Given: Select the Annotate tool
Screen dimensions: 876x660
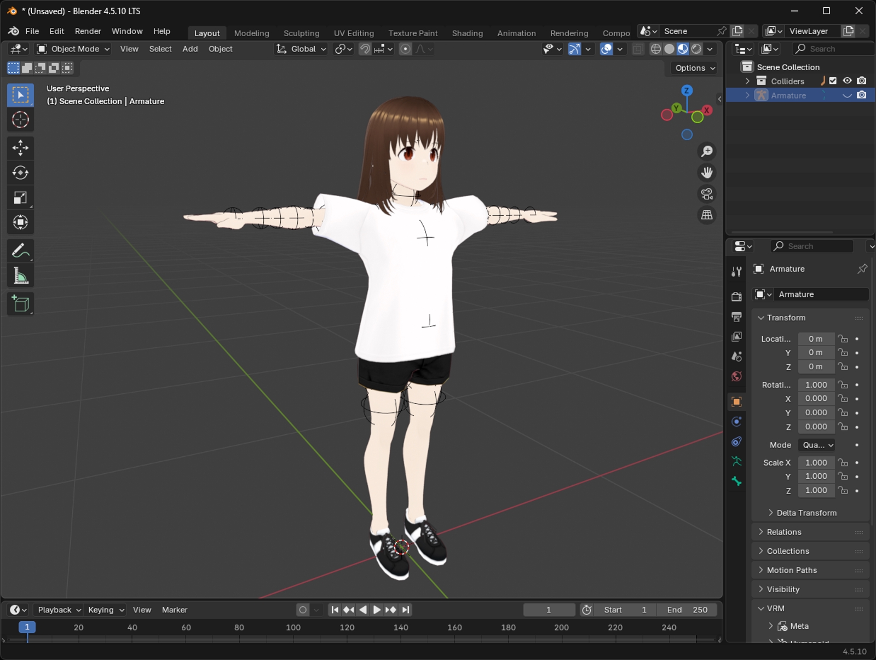Looking at the screenshot, I should pyautogui.click(x=21, y=251).
